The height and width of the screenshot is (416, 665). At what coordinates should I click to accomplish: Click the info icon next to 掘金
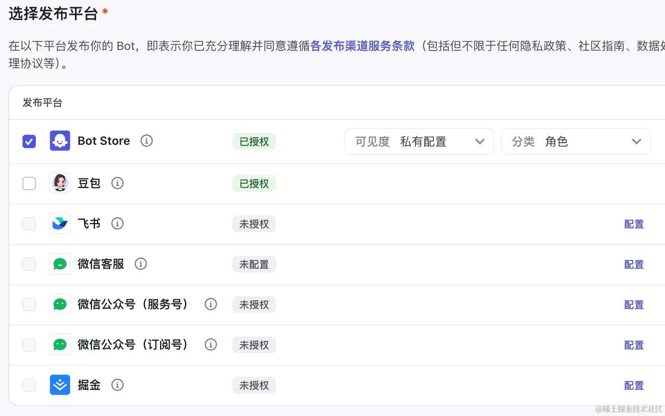[x=117, y=385]
